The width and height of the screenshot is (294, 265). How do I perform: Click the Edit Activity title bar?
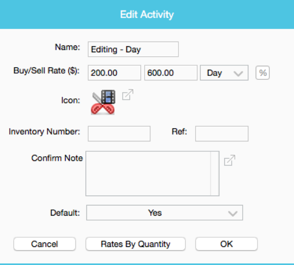coord(147,14)
